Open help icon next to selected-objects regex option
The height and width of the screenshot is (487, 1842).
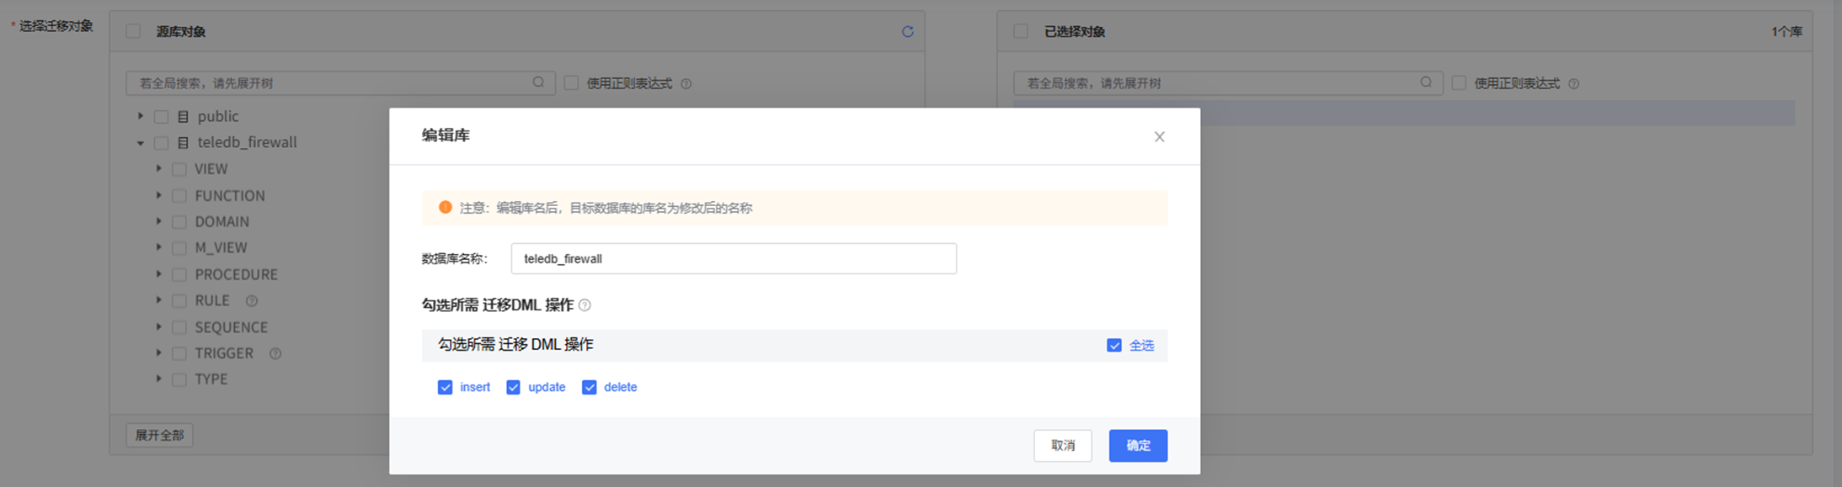click(x=1574, y=84)
